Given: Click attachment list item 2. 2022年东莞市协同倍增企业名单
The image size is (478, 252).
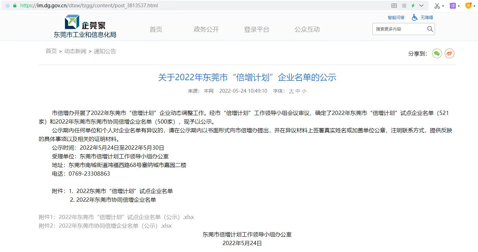Looking at the screenshot, I should (x=113, y=200).
